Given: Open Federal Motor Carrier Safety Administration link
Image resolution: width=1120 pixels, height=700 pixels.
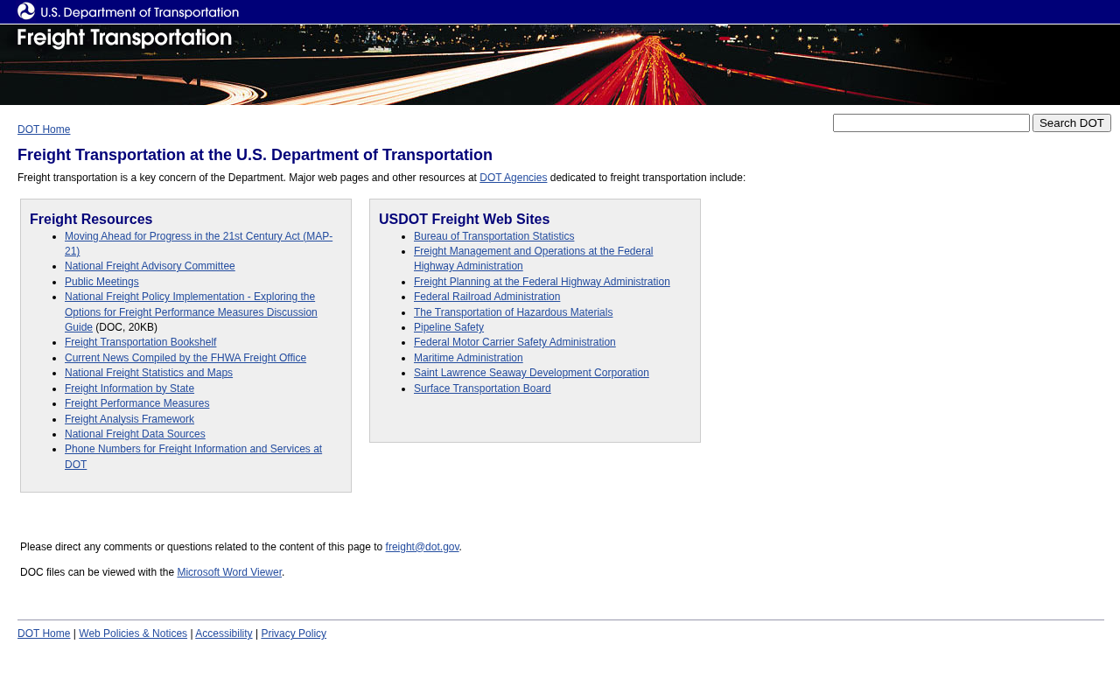Looking at the screenshot, I should (514, 342).
